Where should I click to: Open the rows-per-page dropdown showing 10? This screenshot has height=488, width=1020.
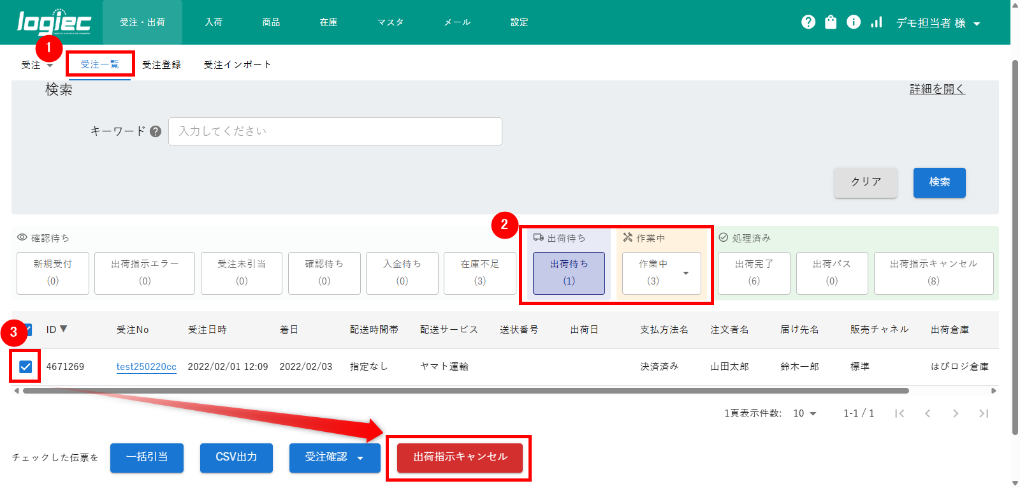[x=805, y=413]
